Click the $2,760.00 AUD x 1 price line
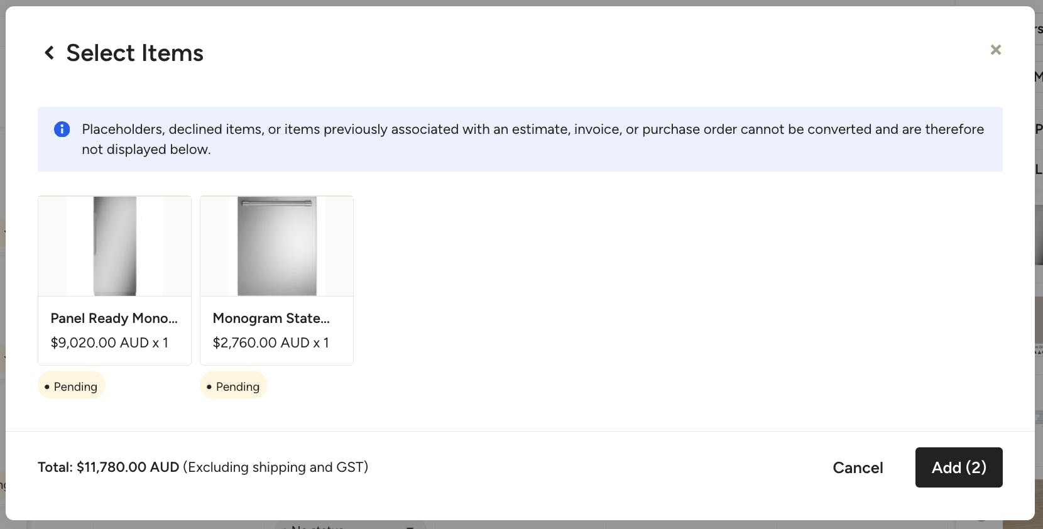Viewport: 1043px width, 529px height. point(271,342)
